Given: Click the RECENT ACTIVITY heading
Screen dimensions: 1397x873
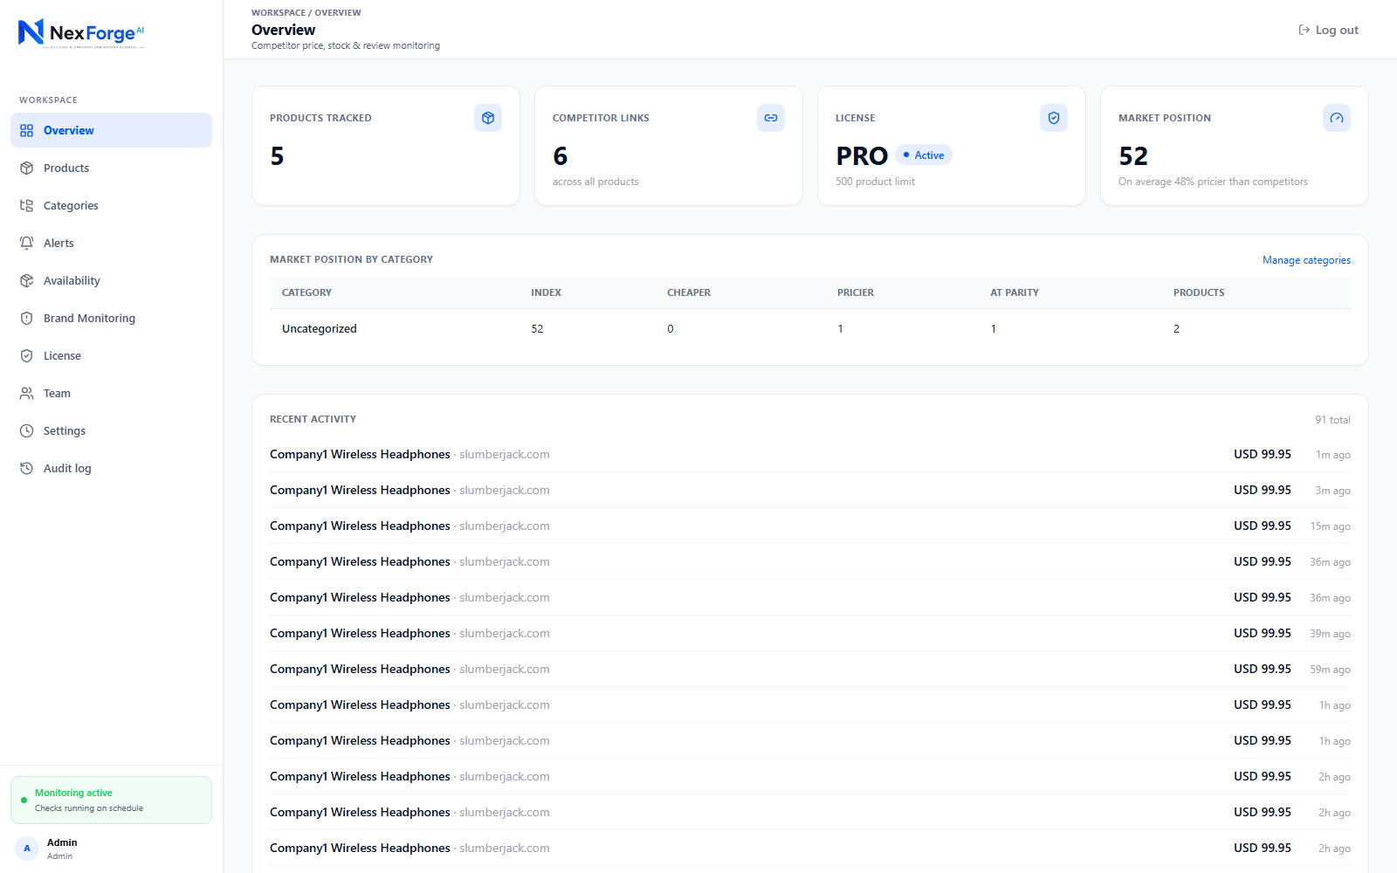Looking at the screenshot, I should [x=313, y=419].
